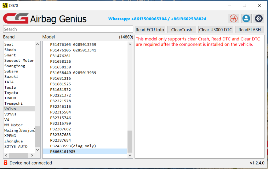Screen dimensions: 268x169
Task: Click the CG70 title bar app icon
Action: click(5, 5)
